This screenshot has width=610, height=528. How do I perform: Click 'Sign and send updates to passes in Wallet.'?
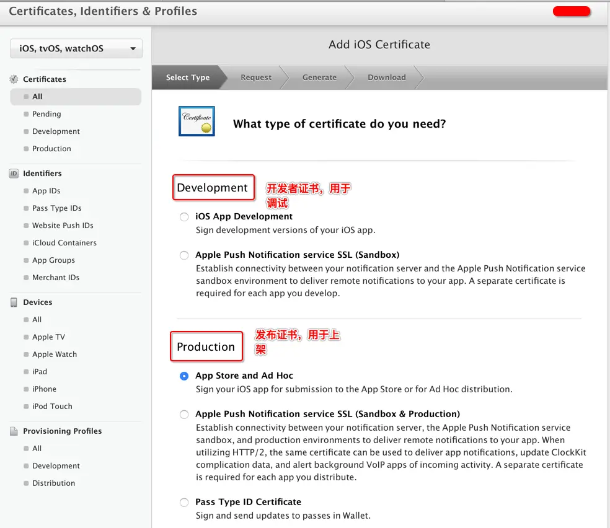283,516
